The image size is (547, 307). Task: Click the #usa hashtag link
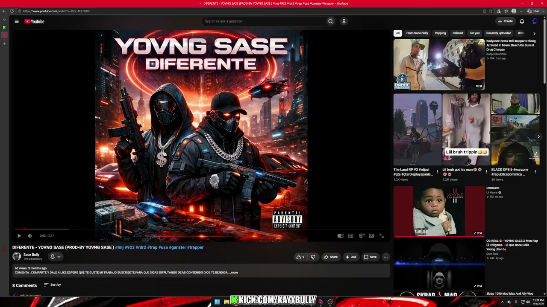point(163,247)
